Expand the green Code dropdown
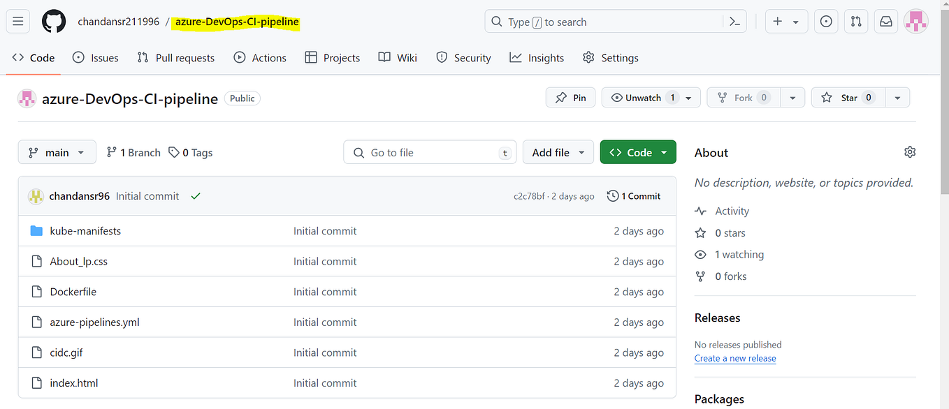The width and height of the screenshot is (949, 409). point(638,152)
